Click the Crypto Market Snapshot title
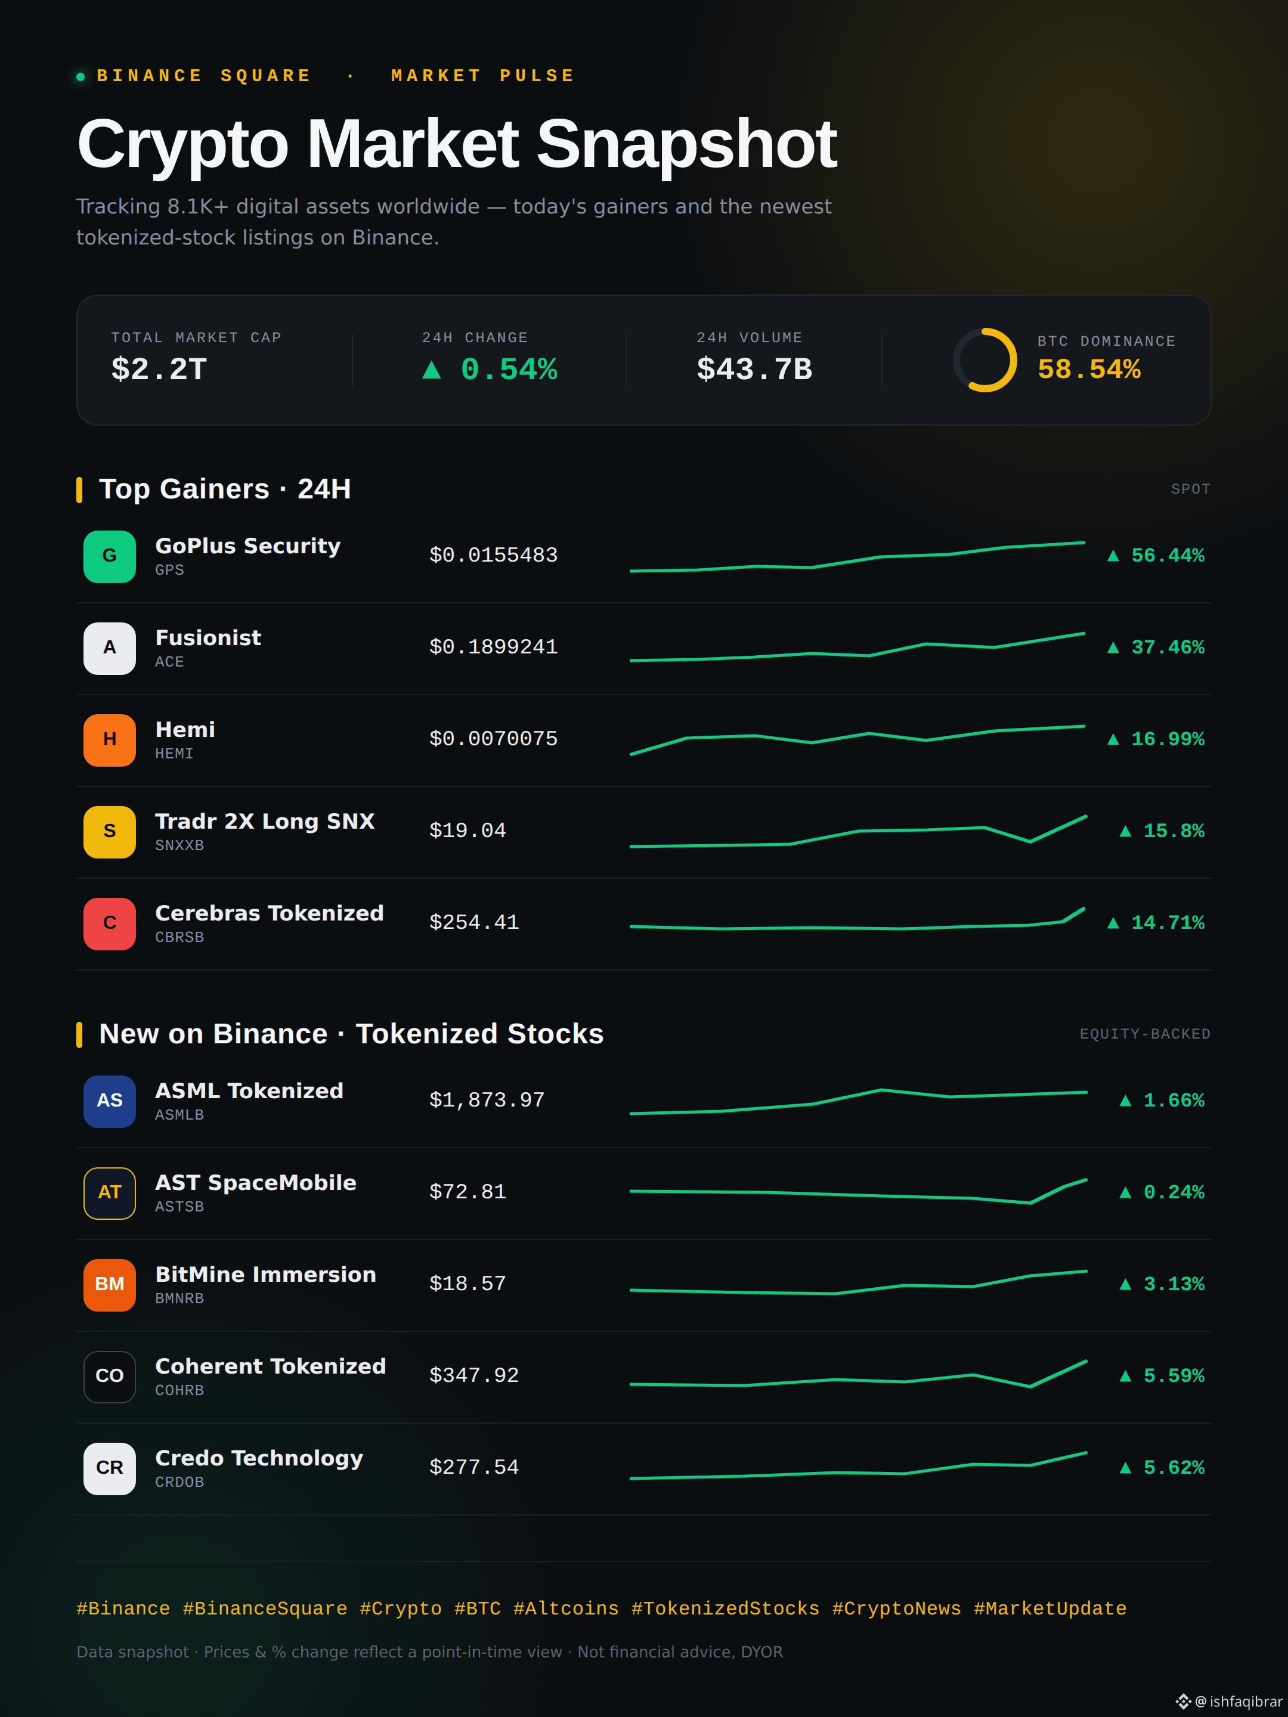Image resolution: width=1288 pixels, height=1717 pixels. click(x=457, y=144)
